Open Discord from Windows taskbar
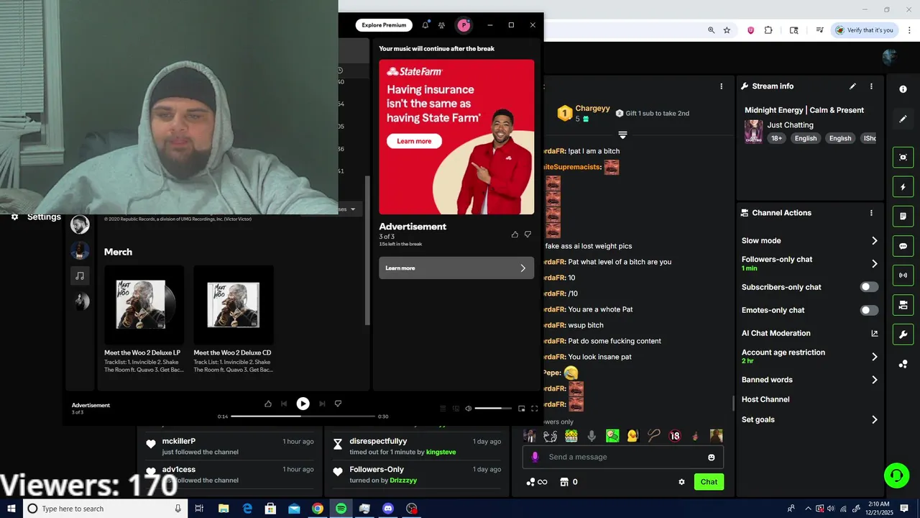 coord(388,509)
